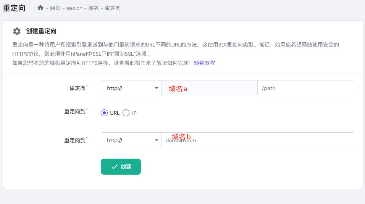Click the /path input field

pos(305,88)
